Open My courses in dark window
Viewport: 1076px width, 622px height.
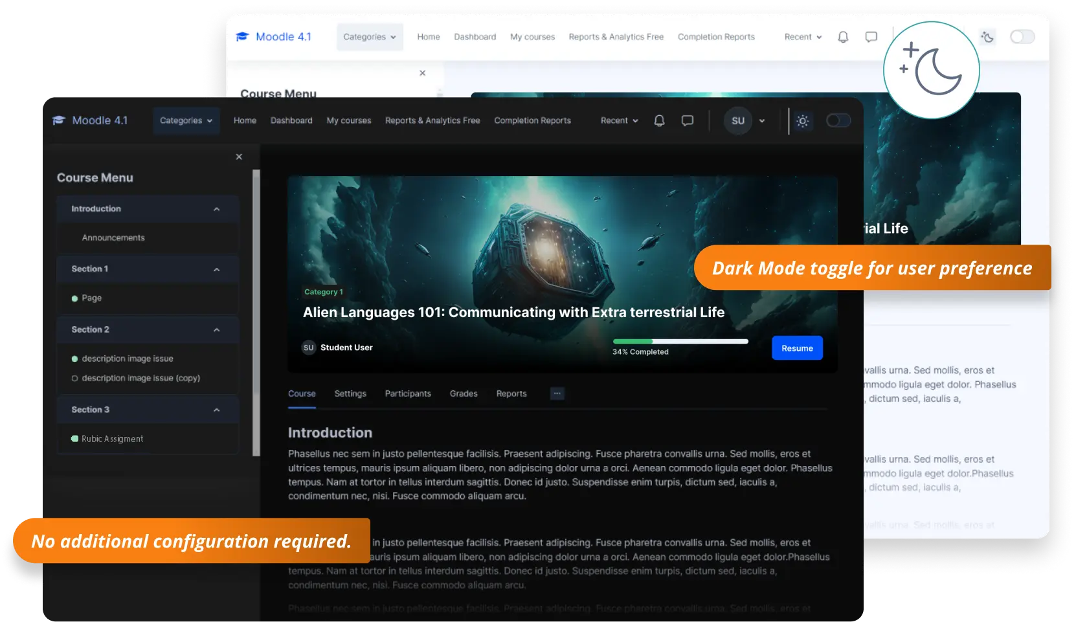pyautogui.click(x=349, y=120)
